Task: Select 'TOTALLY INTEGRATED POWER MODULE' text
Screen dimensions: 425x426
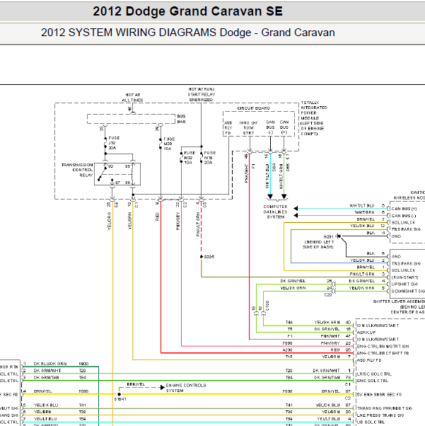Action: tap(314, 110)
